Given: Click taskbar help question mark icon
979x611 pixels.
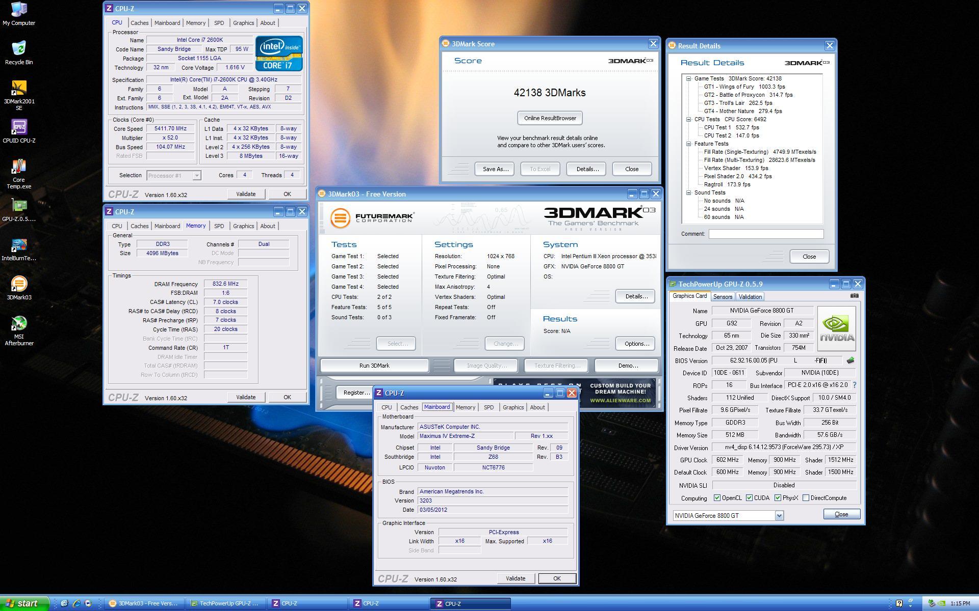Looking at the screenshot, I should click(899, 603).
